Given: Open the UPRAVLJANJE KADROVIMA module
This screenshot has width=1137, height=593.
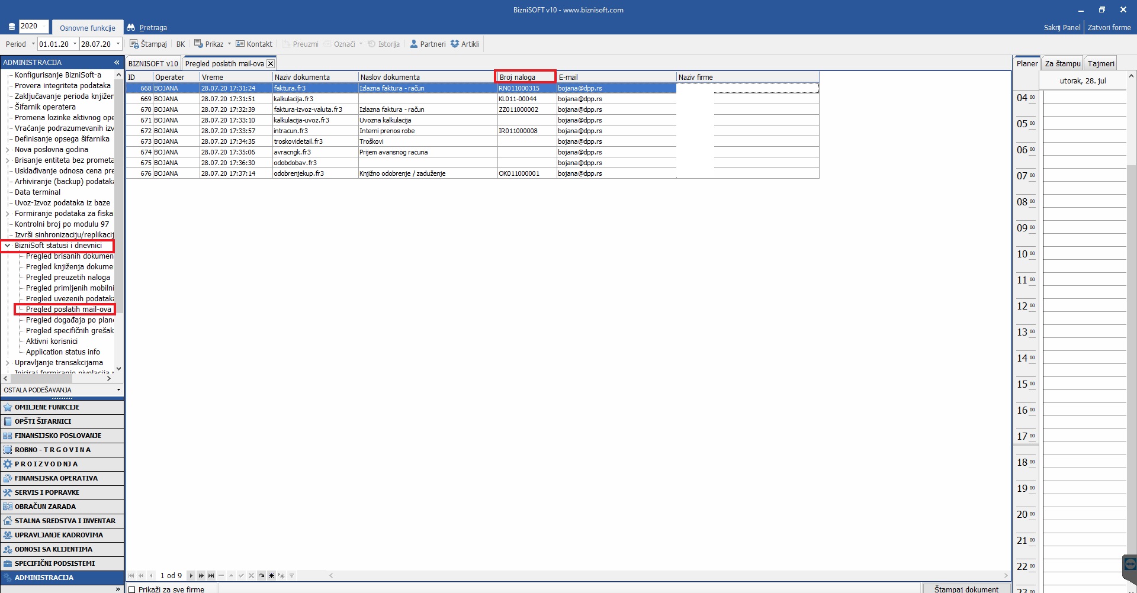Looking at the screenshot, I should tap(62, 535).
